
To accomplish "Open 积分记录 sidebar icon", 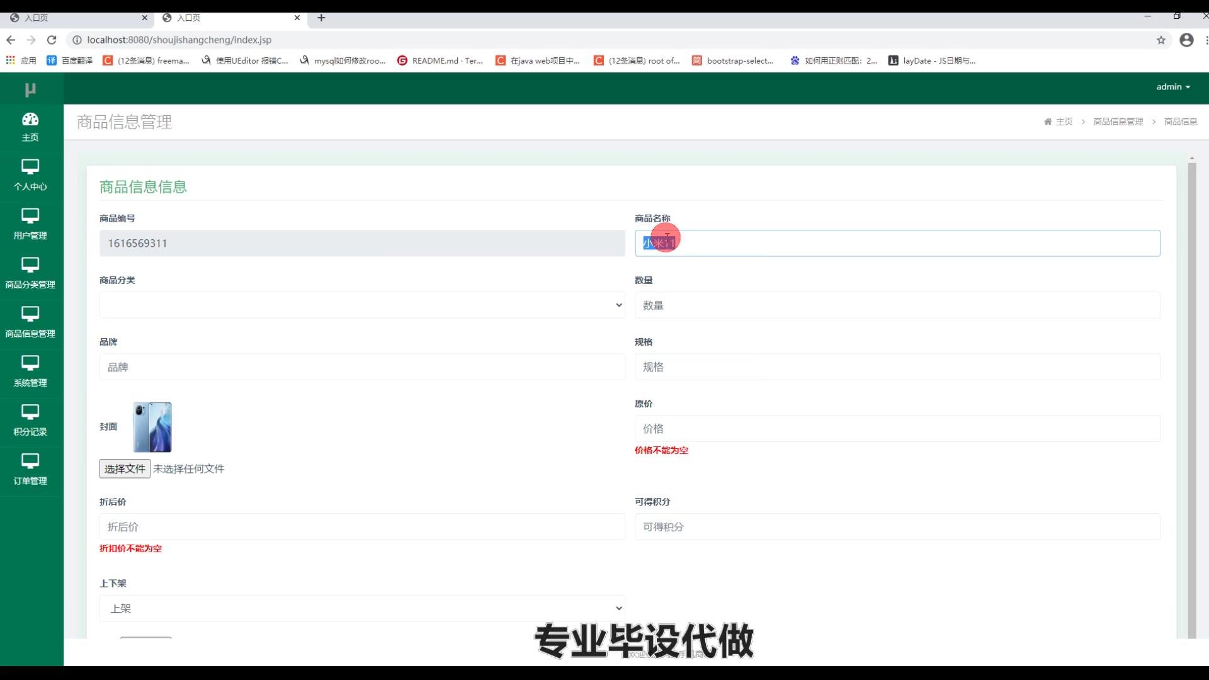I will tap(30, 421).
